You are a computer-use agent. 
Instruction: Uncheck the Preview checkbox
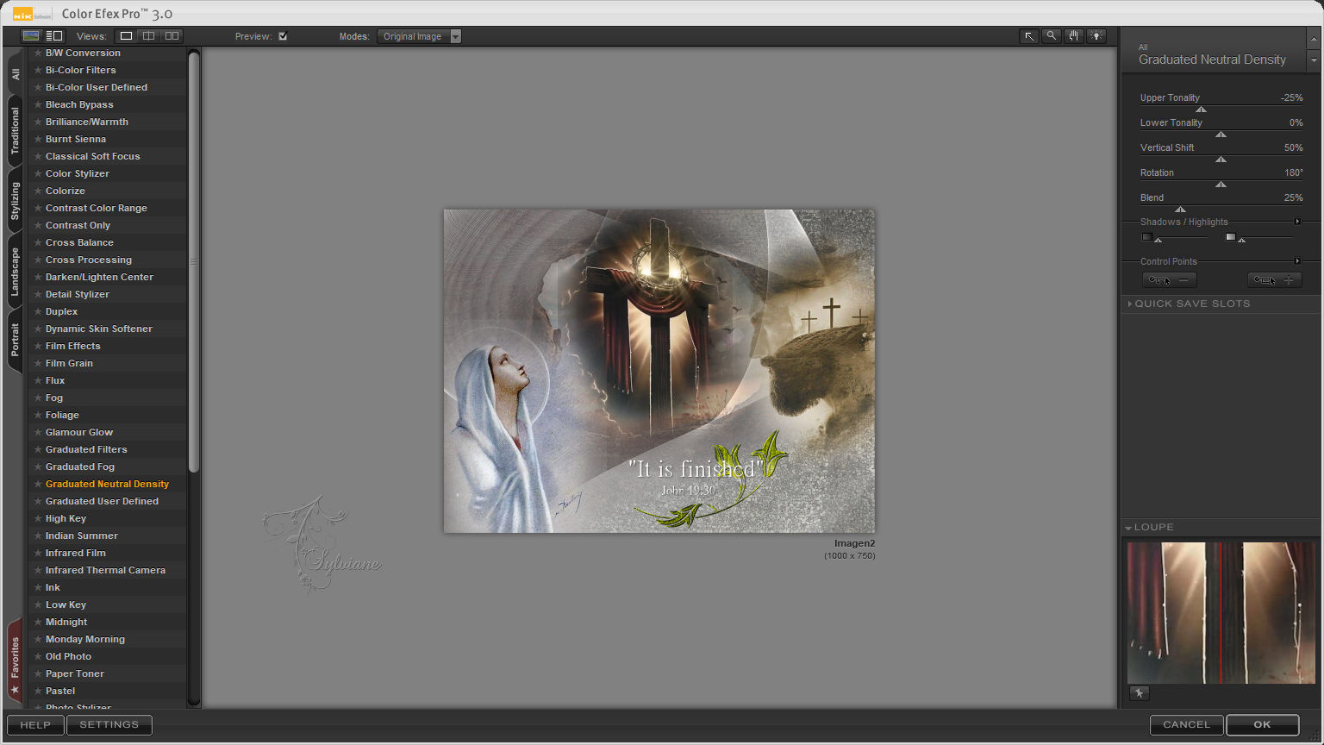tap(283, 36)
